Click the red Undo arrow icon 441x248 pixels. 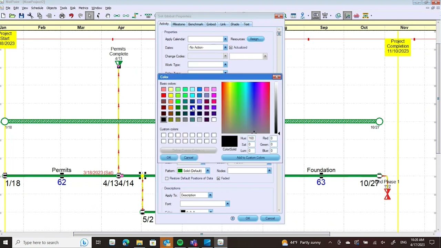tap(71, 15)
